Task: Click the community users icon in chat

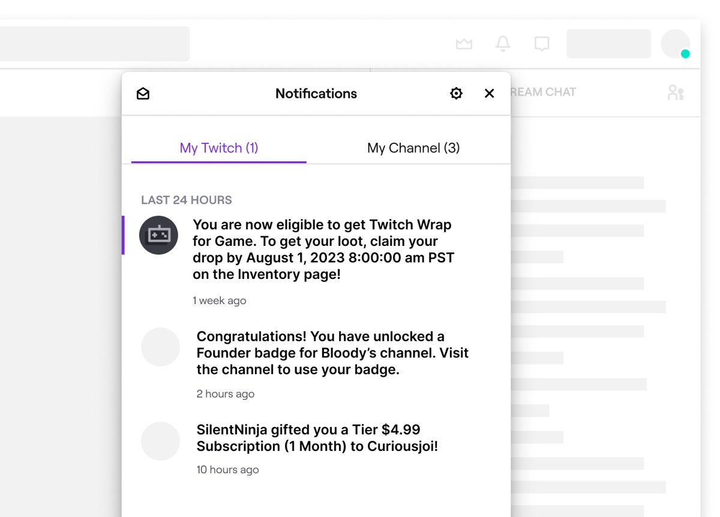Action: 676,92
